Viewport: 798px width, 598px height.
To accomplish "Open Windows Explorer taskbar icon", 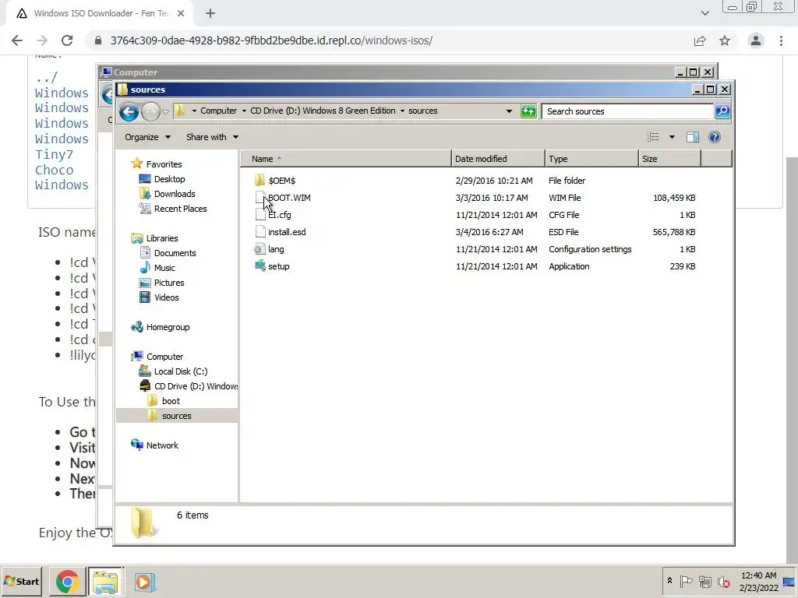I will click(x=106, y=582).
